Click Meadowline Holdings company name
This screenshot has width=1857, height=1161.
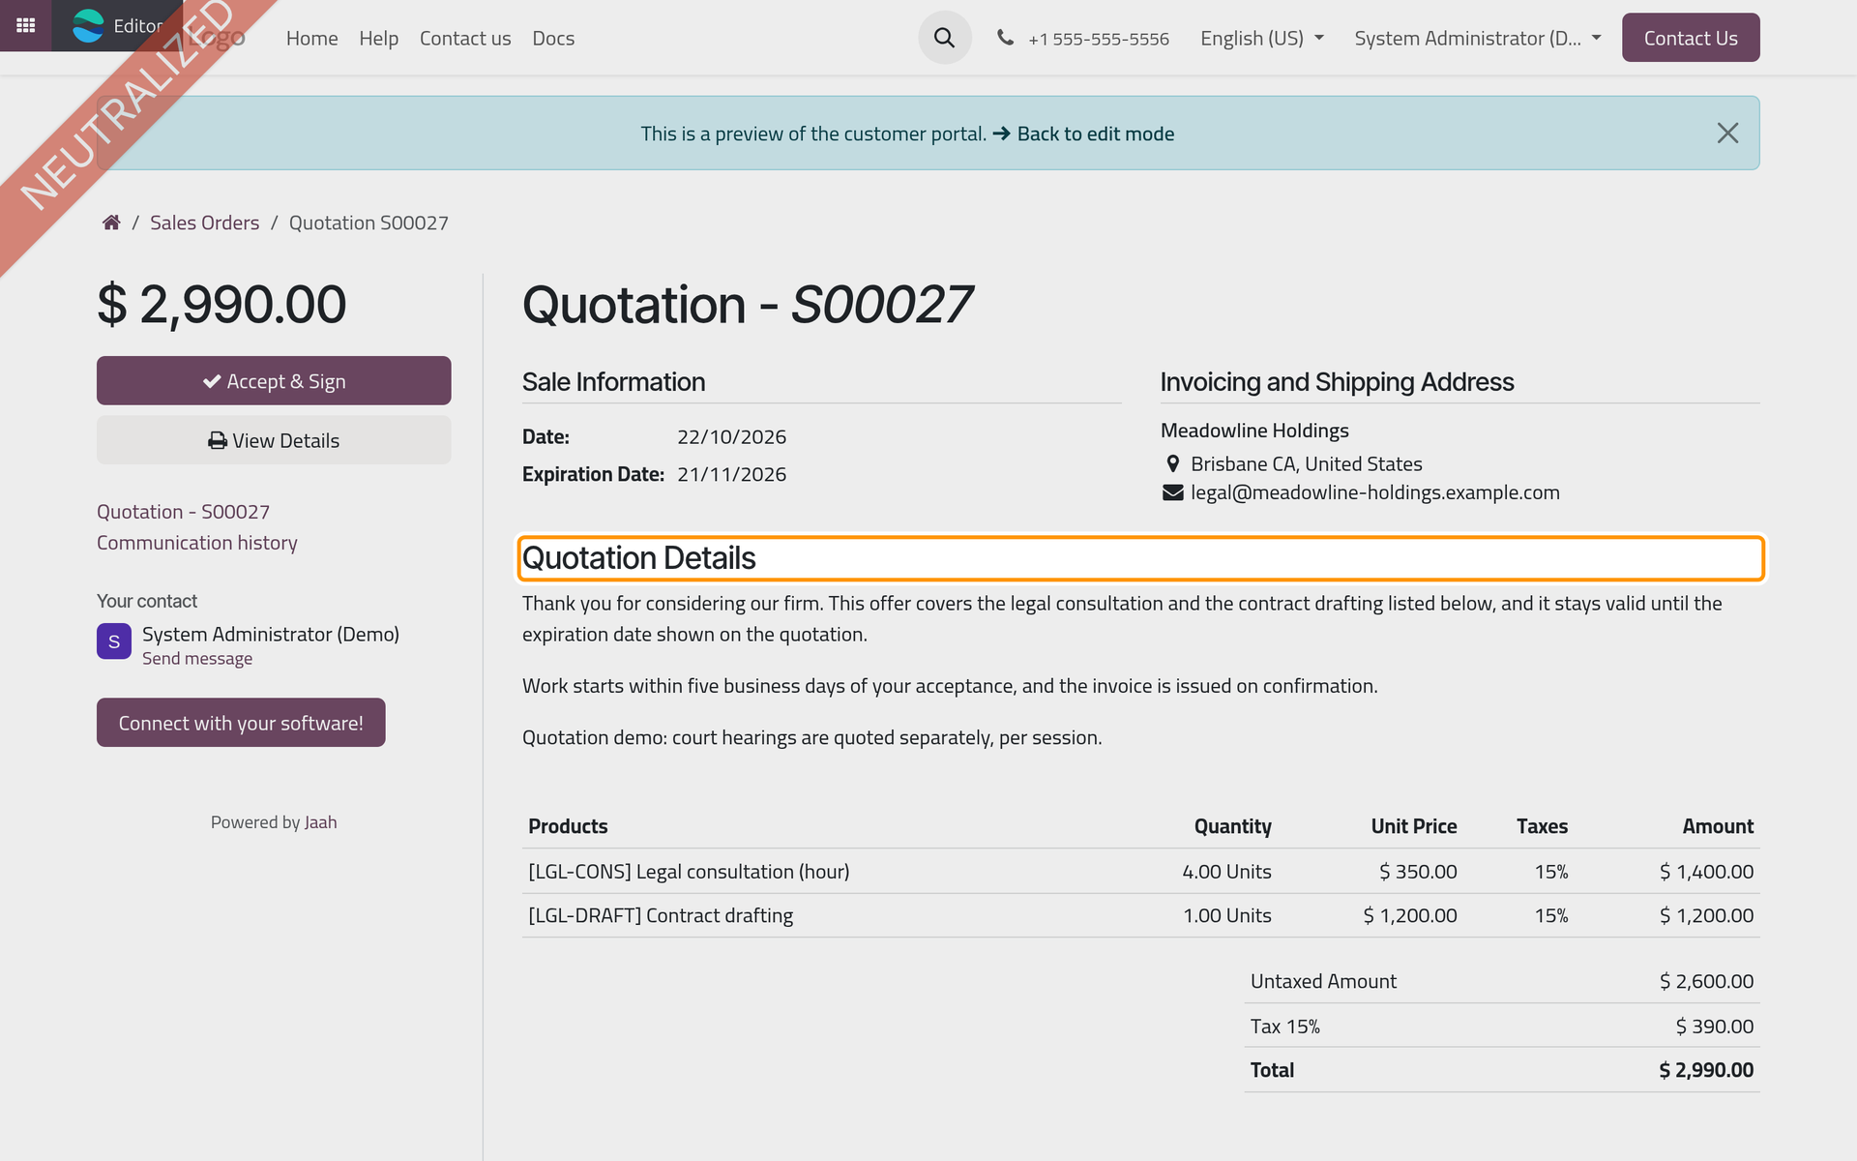pyautogui.click(x=1254, y=431)
